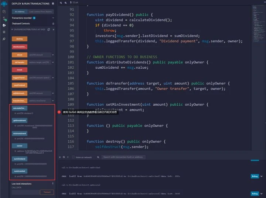The image size is (266, 198).
Task: Click the setMinInvestment function button
Action: coord(20,93)
